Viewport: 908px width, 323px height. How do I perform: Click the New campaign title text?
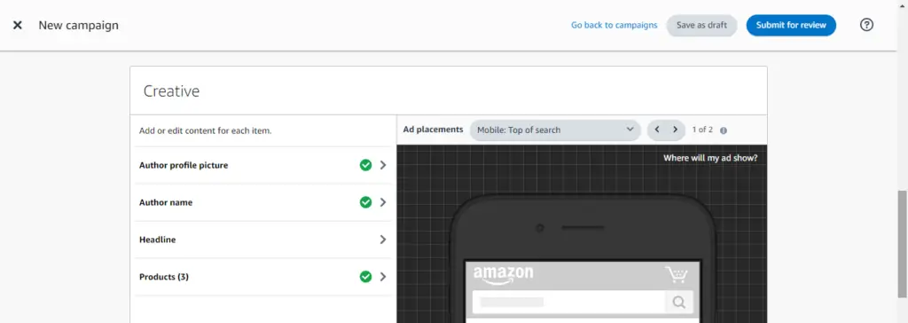(x=79, y=26)
